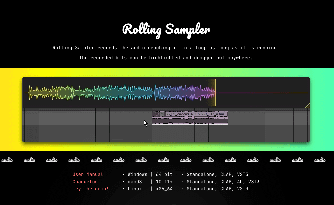Click the sentence about recorded bits being highlighted

point(166,58)
